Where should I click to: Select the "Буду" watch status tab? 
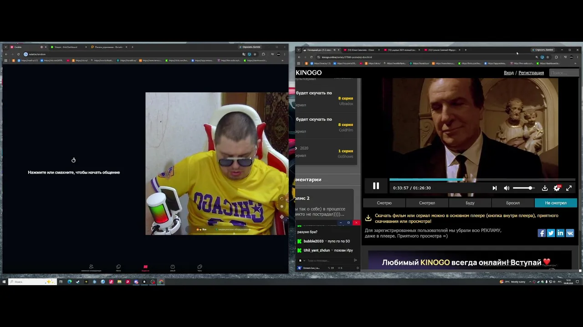point(470,203)
